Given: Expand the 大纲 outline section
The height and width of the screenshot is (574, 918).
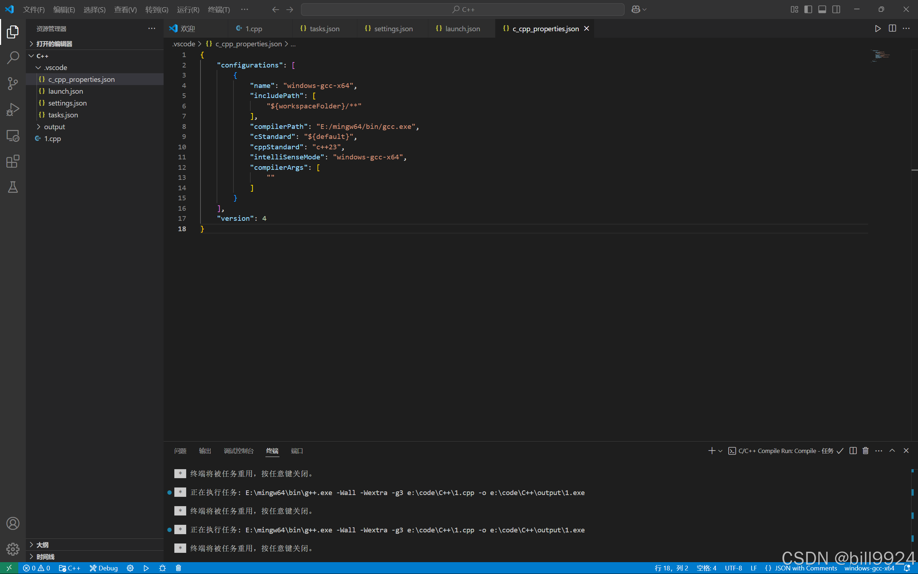Looking at the screenshot, I should [x=42, y=545].
